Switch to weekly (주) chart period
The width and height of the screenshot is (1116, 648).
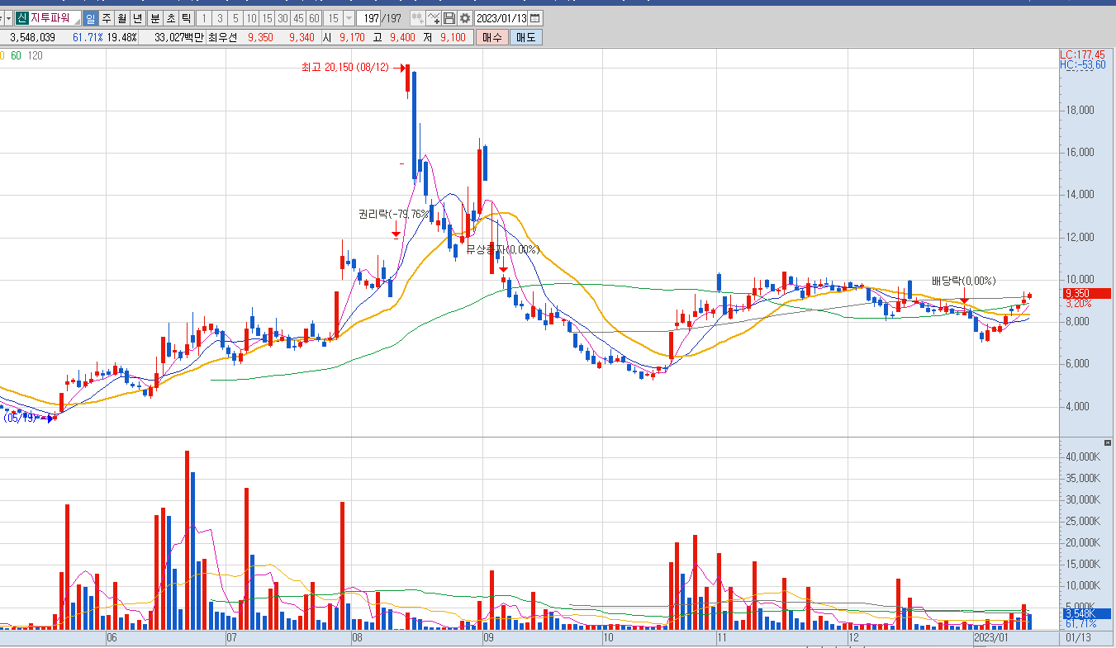[107, 18]
